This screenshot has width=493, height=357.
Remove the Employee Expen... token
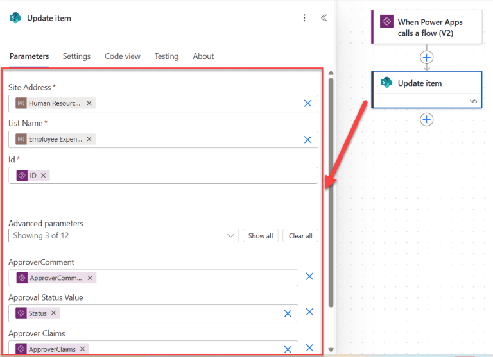tap(89, 139)
